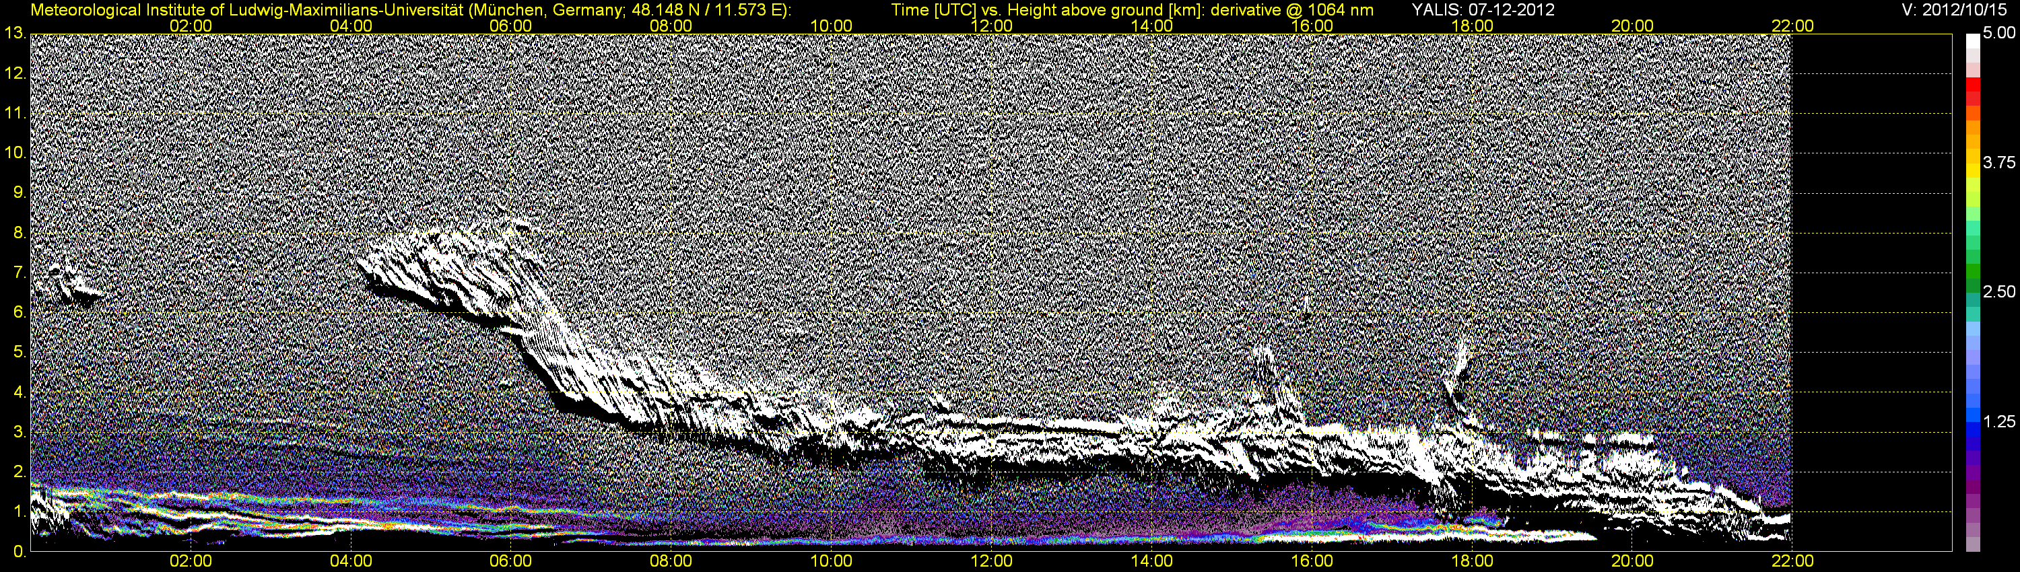Click the 8 km height axis label
This screenshot has width=2020, height=572.
[20, 233]
